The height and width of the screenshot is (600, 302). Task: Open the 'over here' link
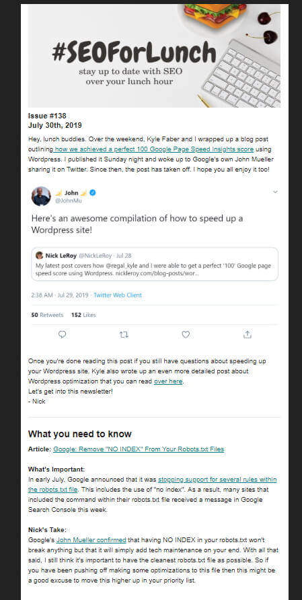pos(168,381)
